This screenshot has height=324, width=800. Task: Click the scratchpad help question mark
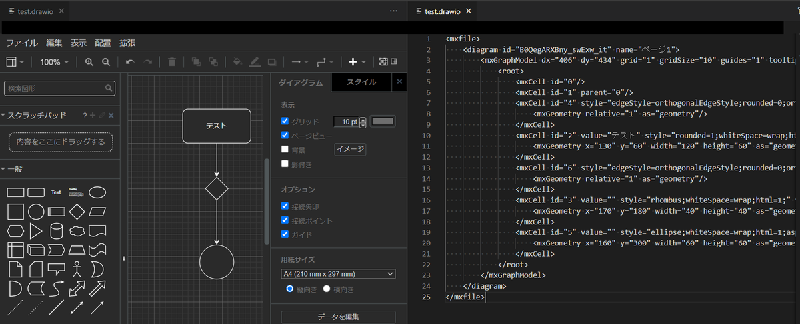tap(85, 116)
